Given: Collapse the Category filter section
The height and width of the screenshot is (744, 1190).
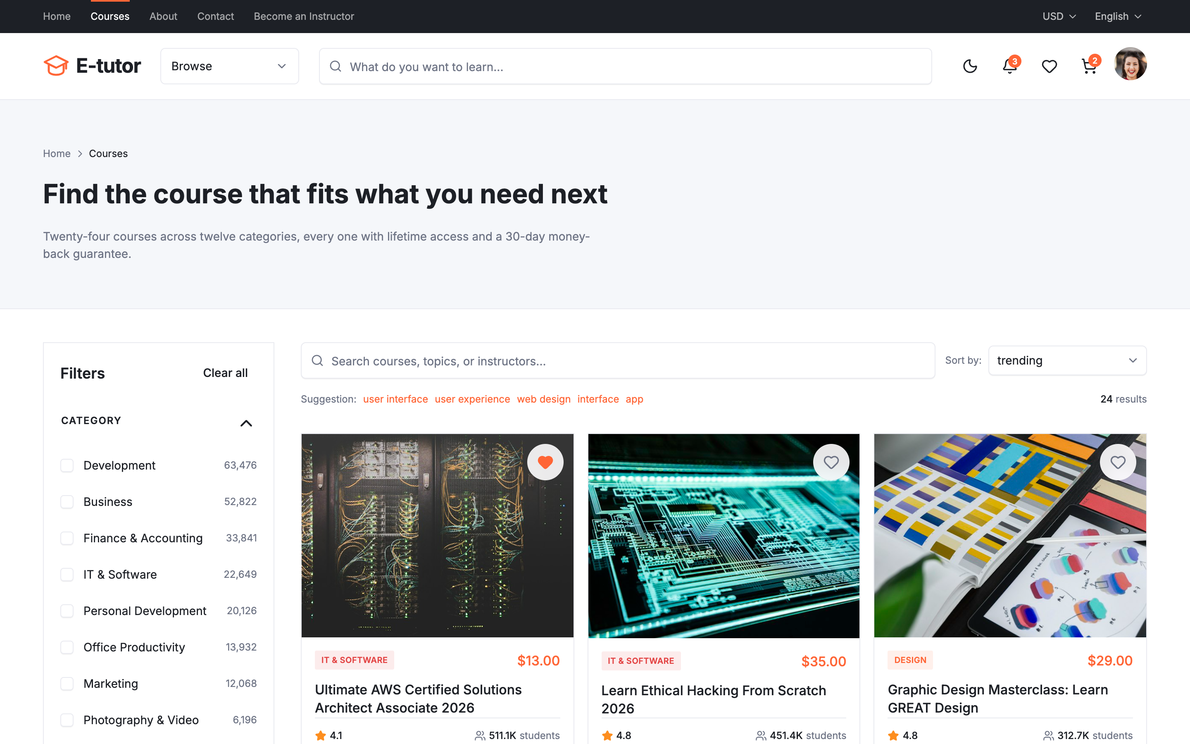Looking at the screenshot, I should 246,423.
